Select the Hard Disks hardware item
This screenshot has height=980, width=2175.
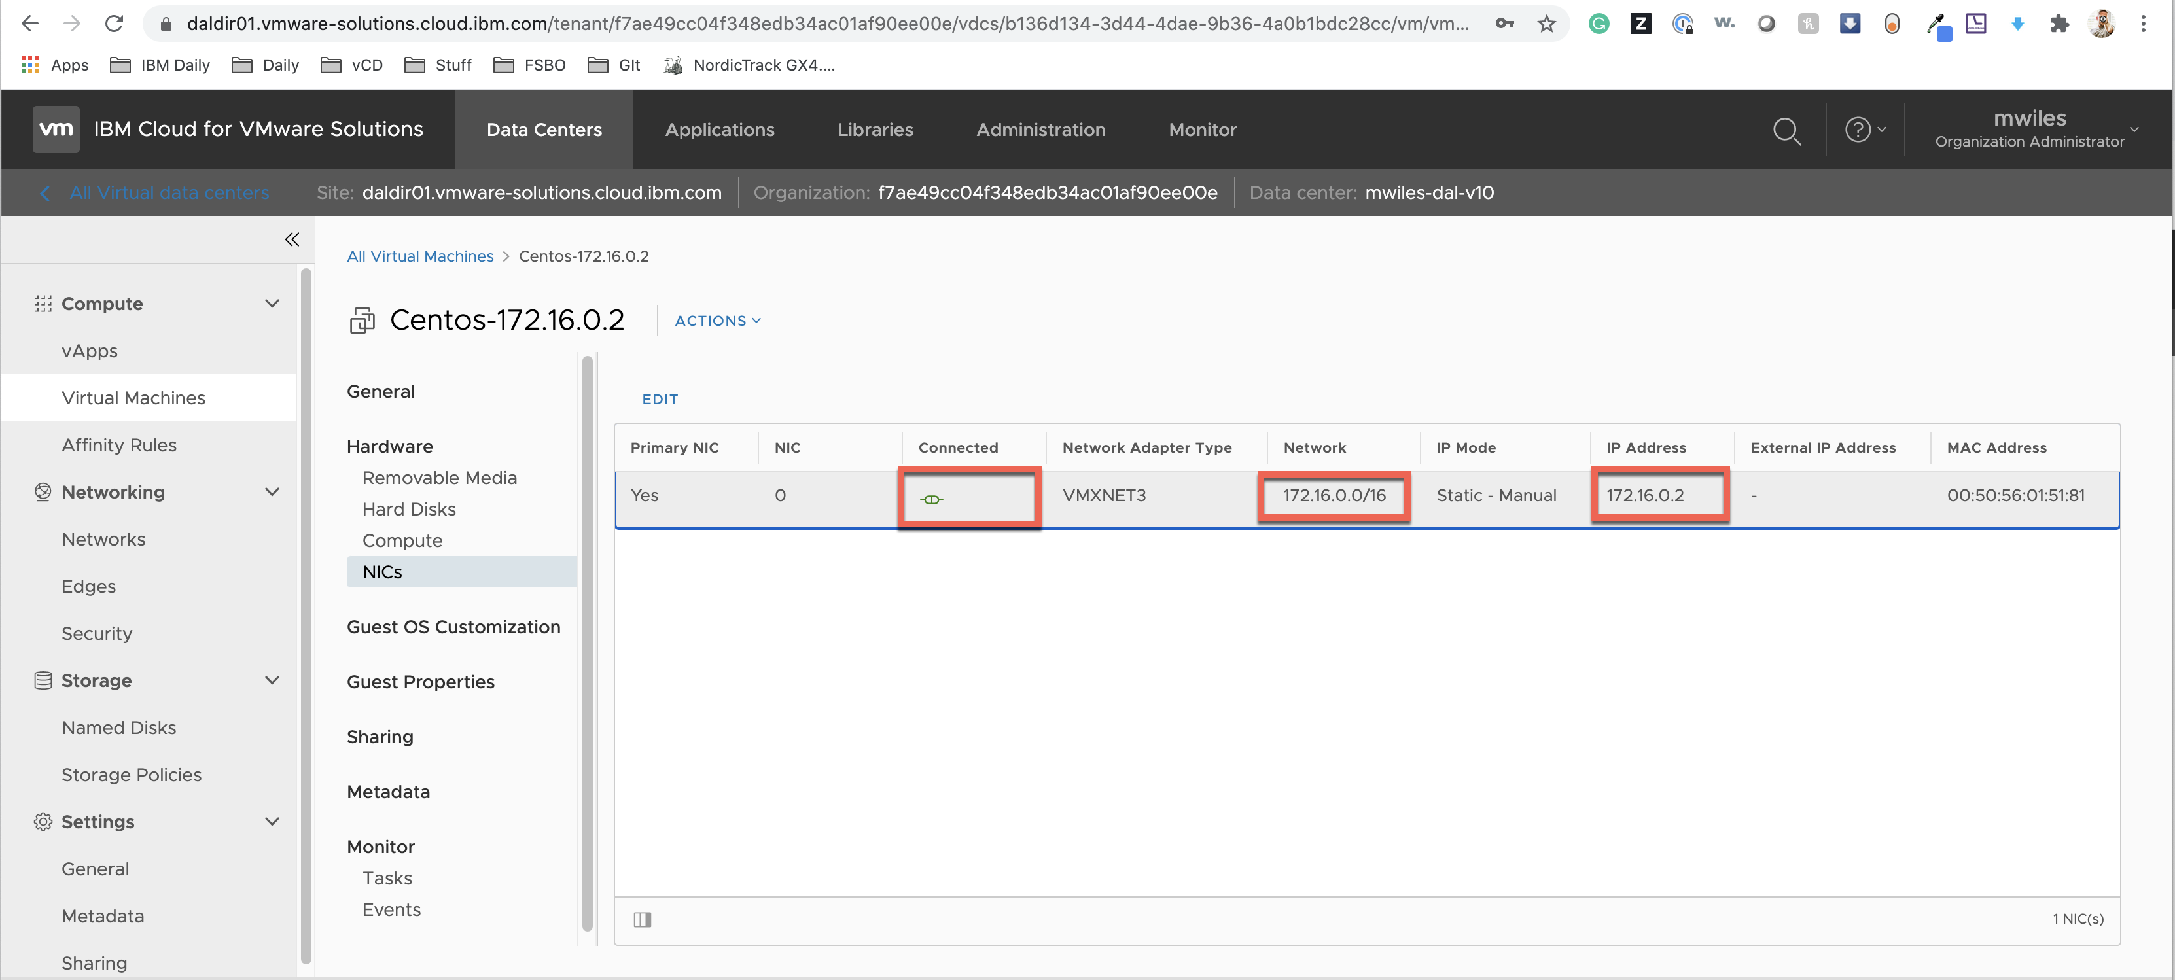[409, 509]
